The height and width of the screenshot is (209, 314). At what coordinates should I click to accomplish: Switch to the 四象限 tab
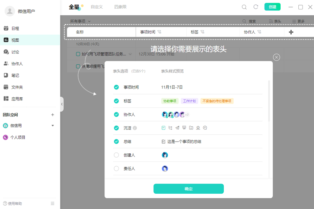120,7
